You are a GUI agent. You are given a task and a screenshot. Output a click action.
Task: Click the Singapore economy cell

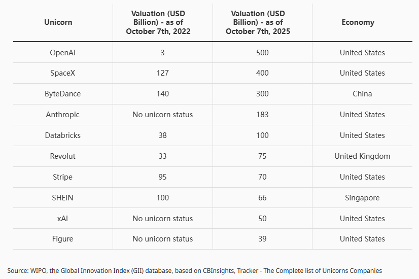pyautogui.click(x=362, y=198)
